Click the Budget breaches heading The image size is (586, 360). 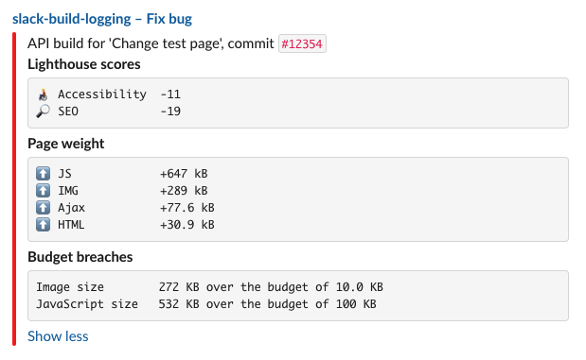coord(80,257)
